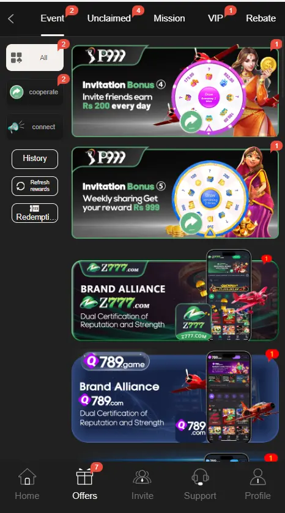The width and height of the screenshot is (285, 513).
Task: Switch to the Unclaimed tab
Action: coord(109,18)
